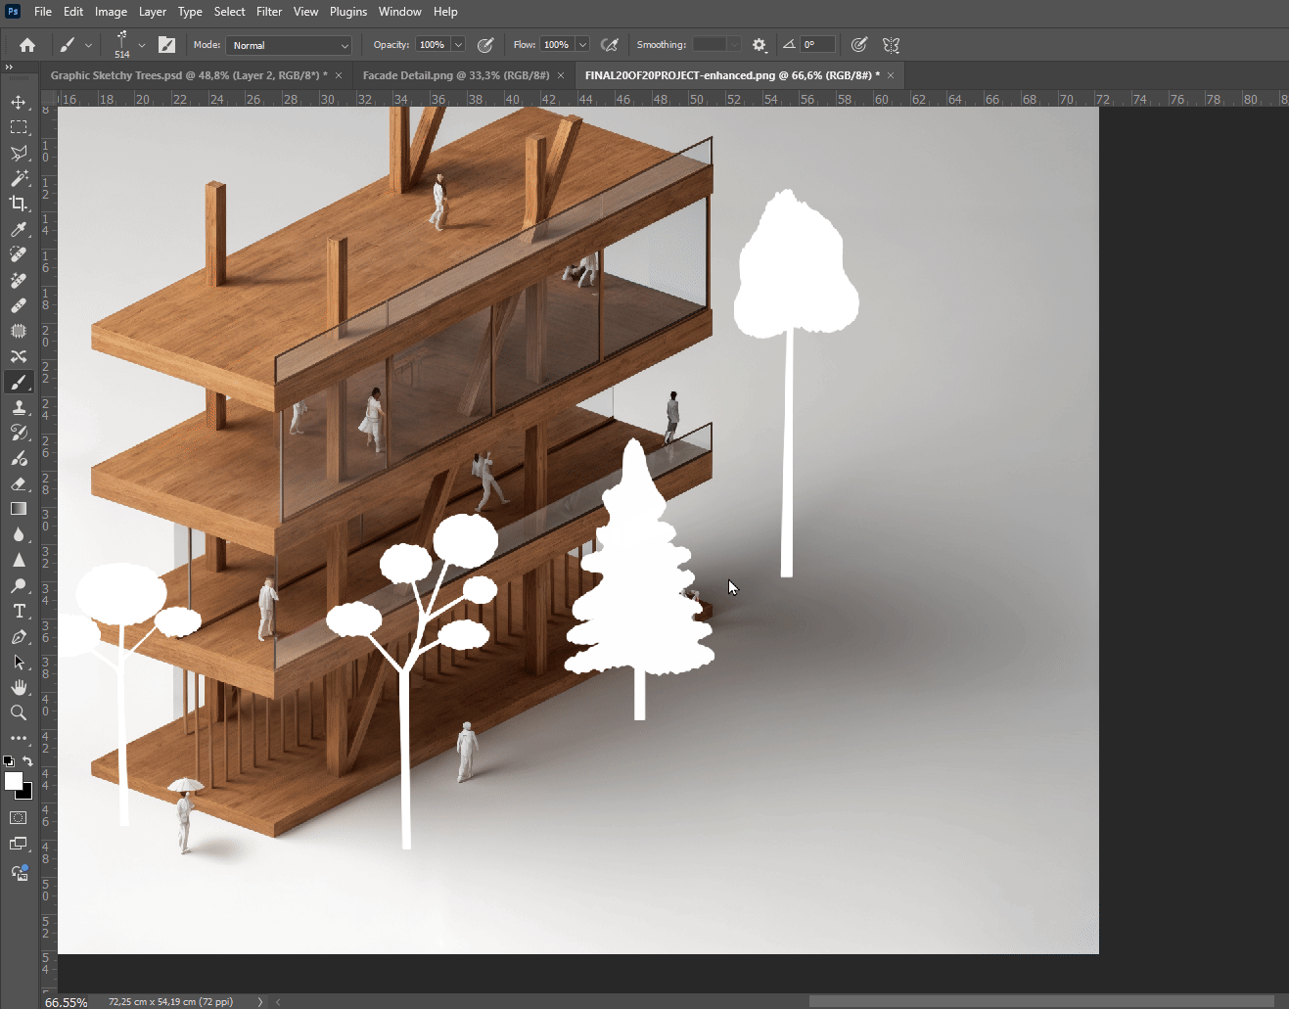Image resolution: width=1289 pixels, height=1009 pixels.
Task: Click the Flow value field
Action: pyautogui.click(x=556, y=45)
